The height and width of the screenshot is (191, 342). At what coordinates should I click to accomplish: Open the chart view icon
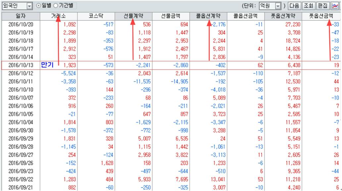click(x=335, y=6)
